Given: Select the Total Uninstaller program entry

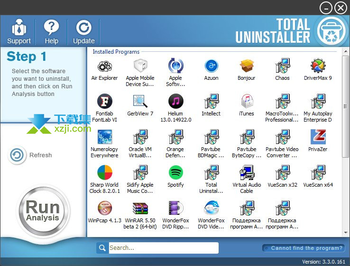Looking at the screenshot, I should (211, 172).
